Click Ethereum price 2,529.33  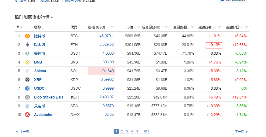(x=107, y=45)
